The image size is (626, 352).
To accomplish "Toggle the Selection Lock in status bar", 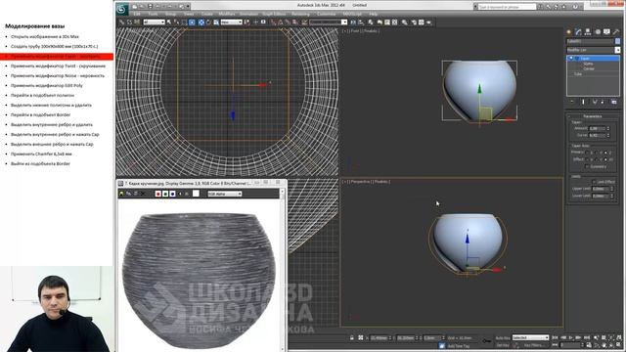I will pos(352,337).
